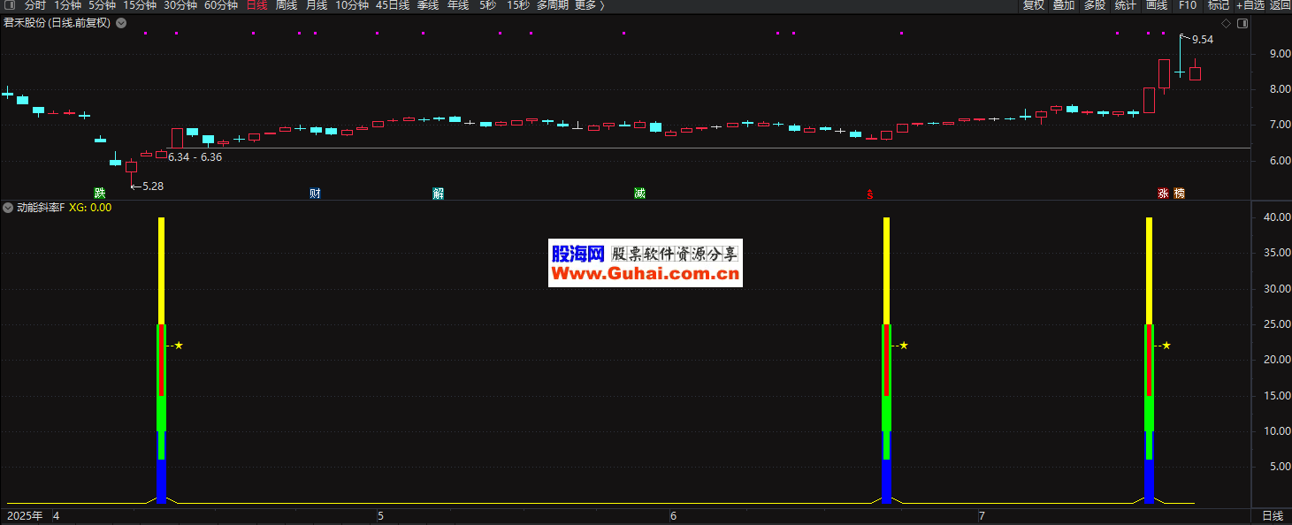The height and width of the screenshot is (525, 1292).
Task: Switch to 季线 quarterly chart
Action: pos(428,5)
